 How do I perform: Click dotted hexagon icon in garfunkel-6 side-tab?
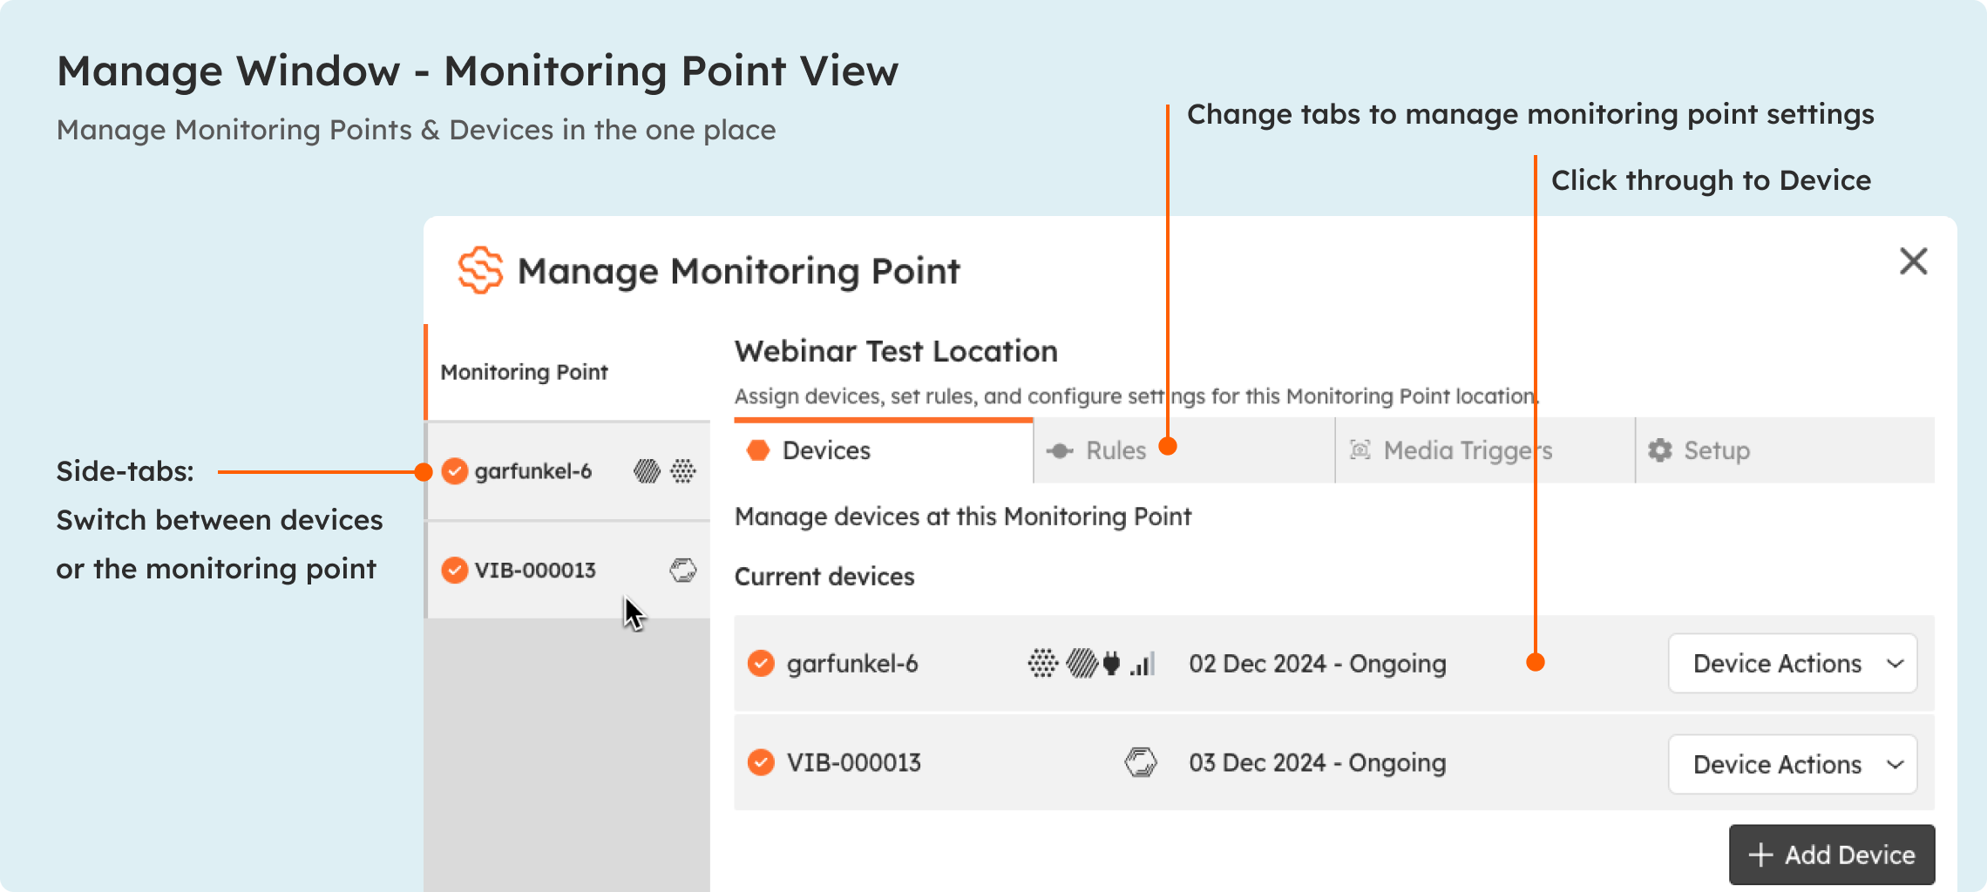[x=683, y=471]
